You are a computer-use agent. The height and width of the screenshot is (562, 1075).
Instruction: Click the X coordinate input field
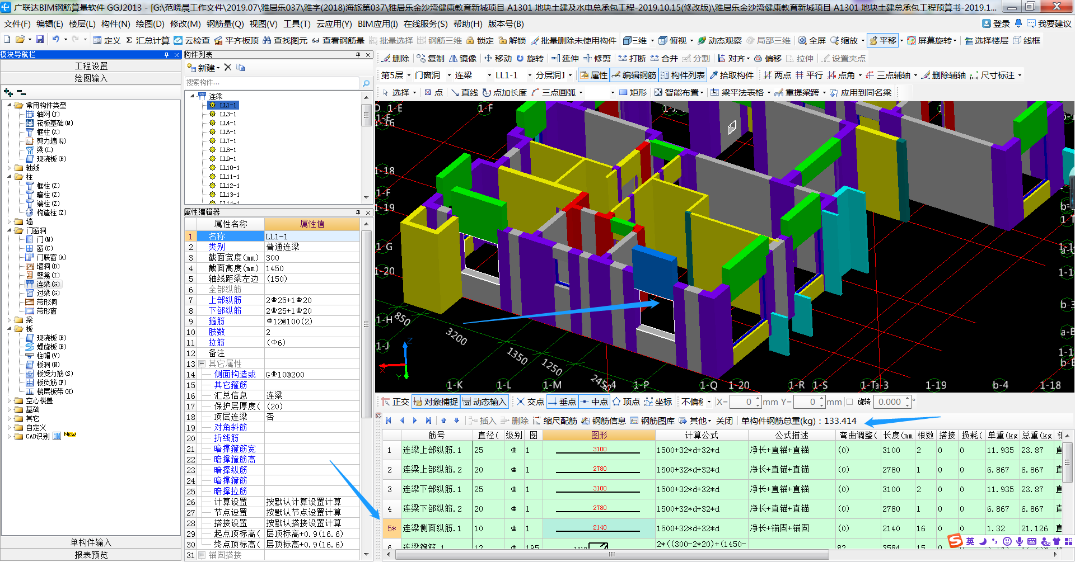[745, 402]
